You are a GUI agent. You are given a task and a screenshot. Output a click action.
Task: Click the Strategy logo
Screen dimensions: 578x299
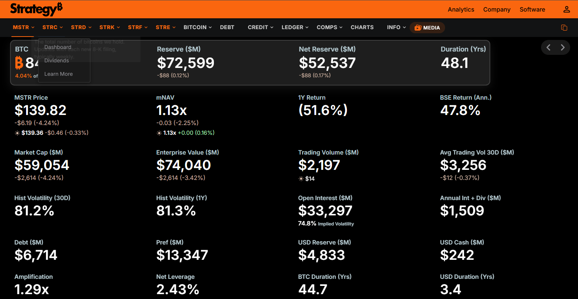36,9
